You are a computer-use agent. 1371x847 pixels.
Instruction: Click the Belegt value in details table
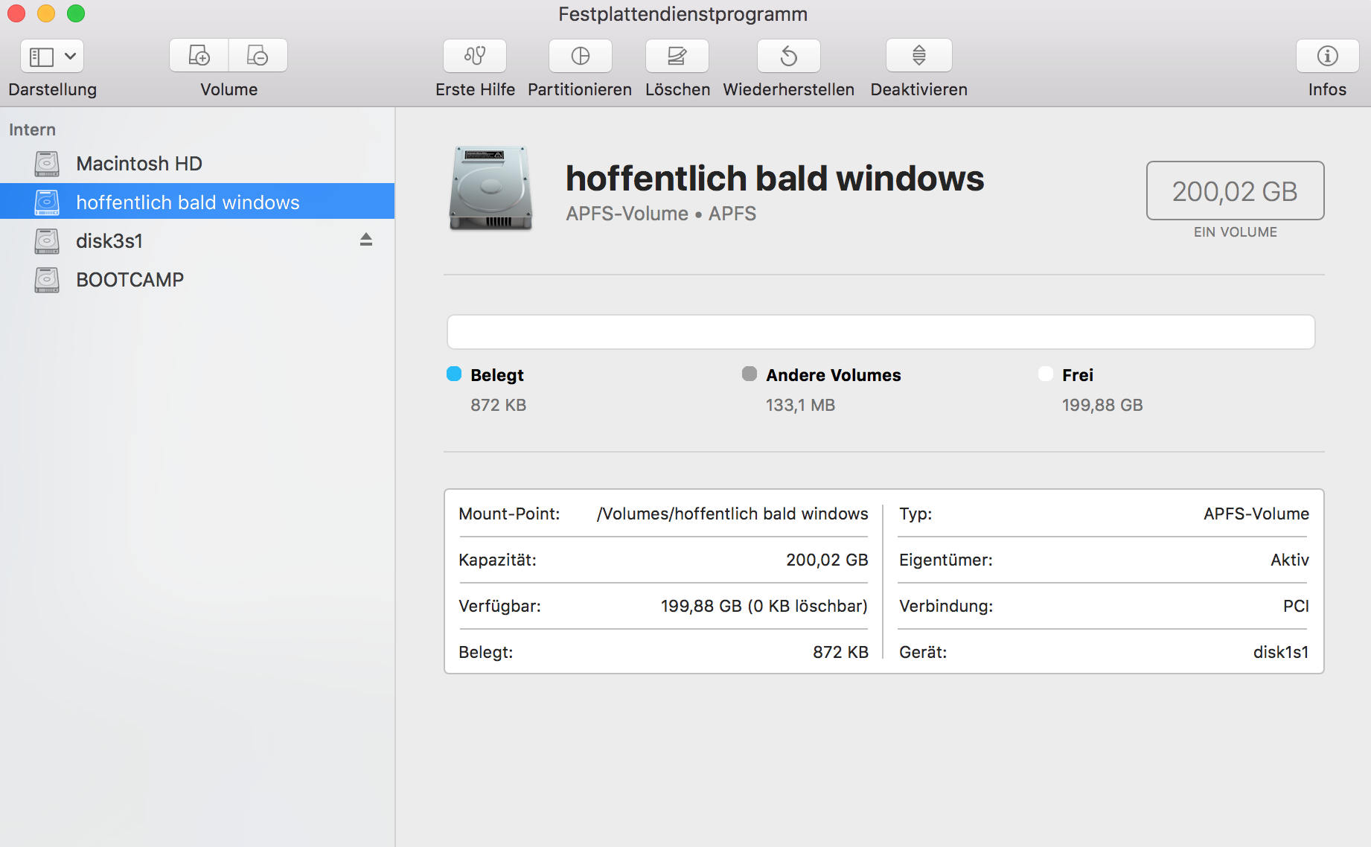840,652
